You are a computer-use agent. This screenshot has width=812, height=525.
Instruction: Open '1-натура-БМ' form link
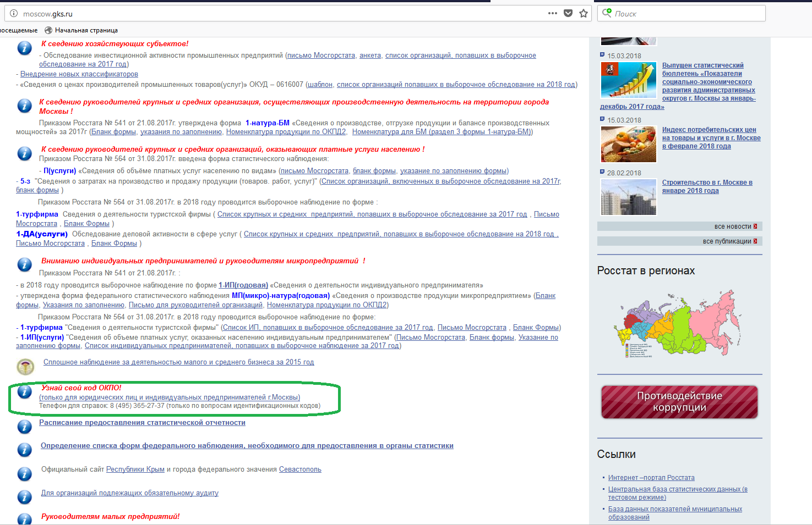268,123
